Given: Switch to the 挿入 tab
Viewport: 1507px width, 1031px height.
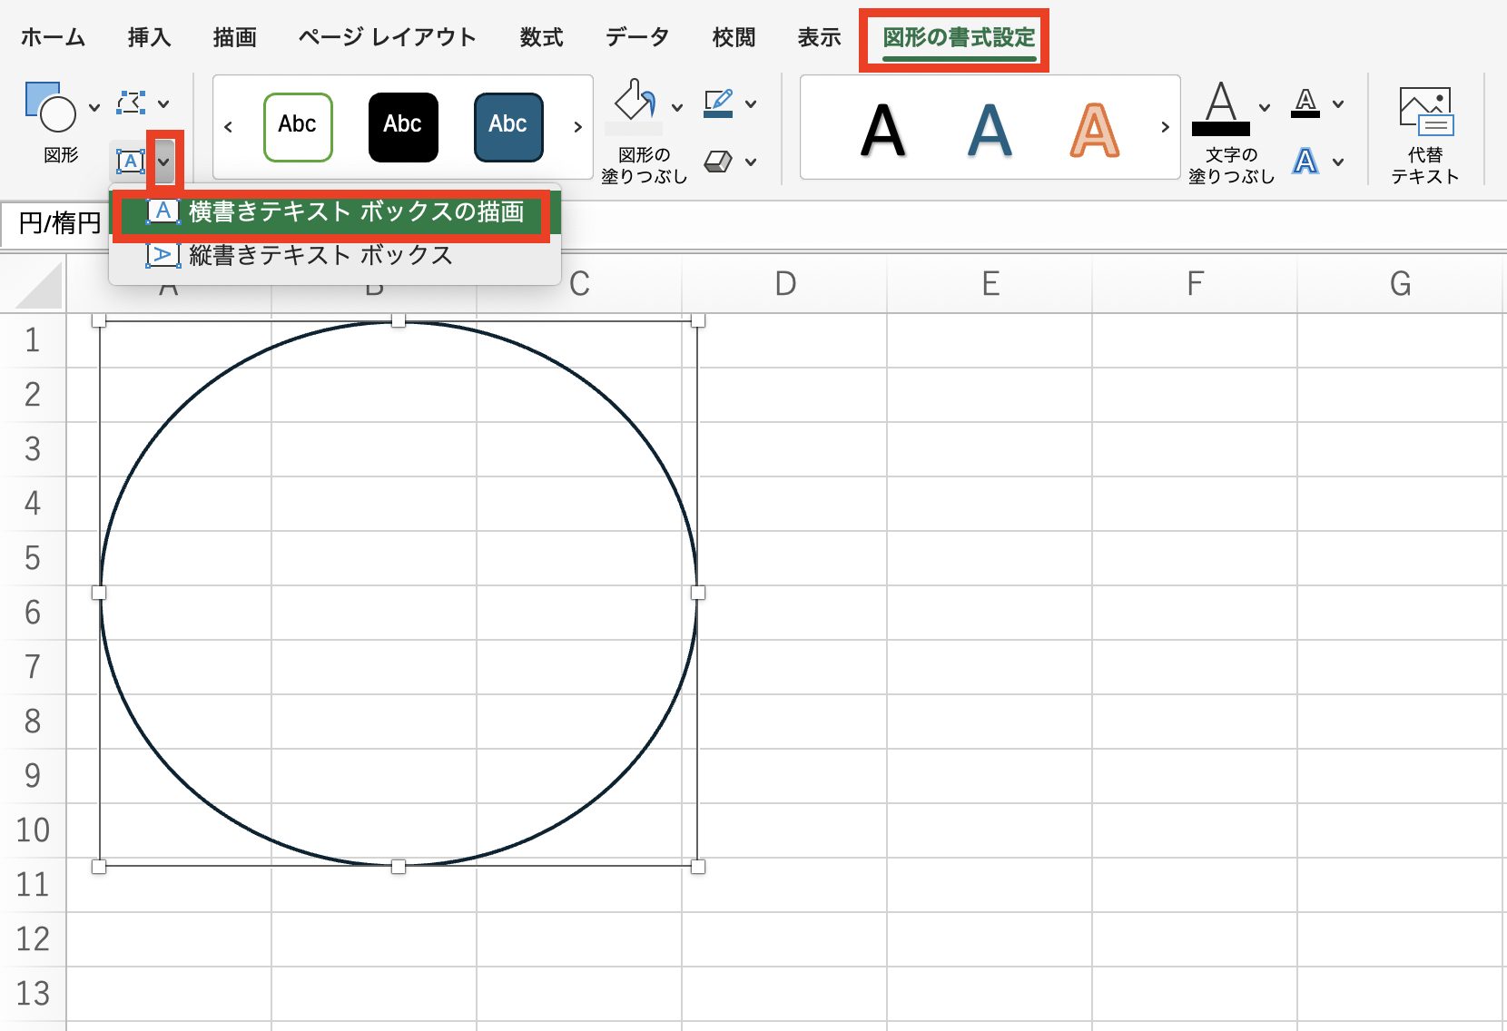Looking at the screenshot, I should tap(149, 37).
